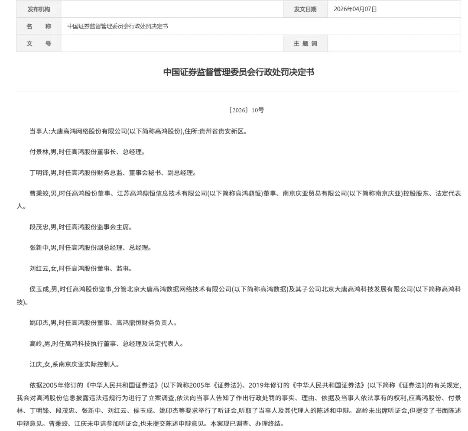Click the sentence 本案现已调查、办理终结

point(247,424)
